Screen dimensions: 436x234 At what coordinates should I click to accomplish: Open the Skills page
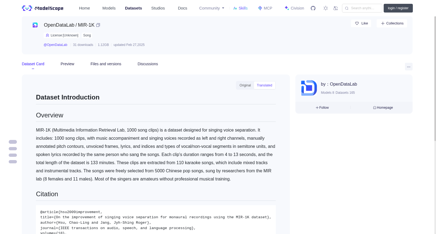240,8
